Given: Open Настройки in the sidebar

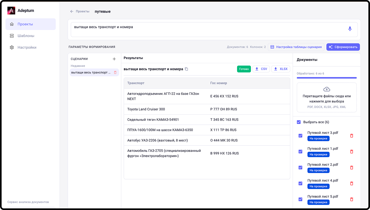Looking at the screenshot, I should [x=31, y=48].
